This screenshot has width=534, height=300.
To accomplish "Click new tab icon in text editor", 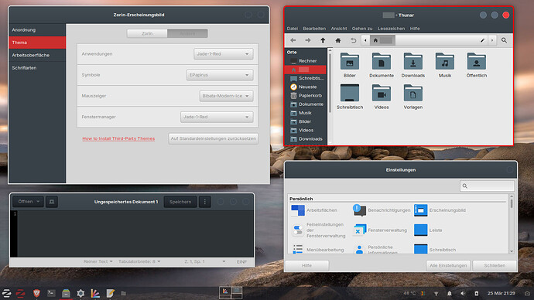I will point(52,202).
